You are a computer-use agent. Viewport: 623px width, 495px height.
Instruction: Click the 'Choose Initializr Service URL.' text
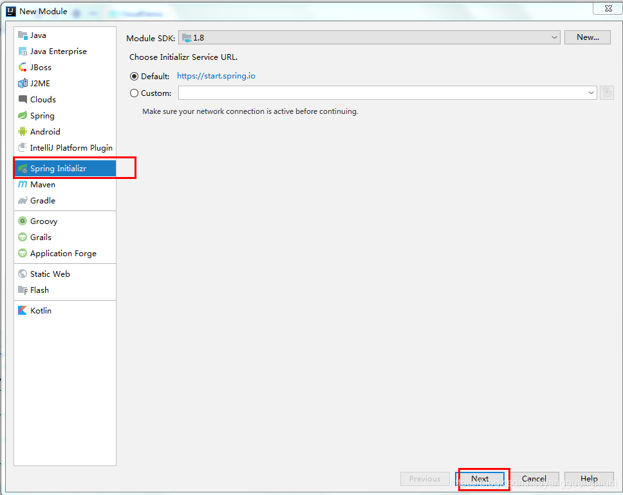183,57
